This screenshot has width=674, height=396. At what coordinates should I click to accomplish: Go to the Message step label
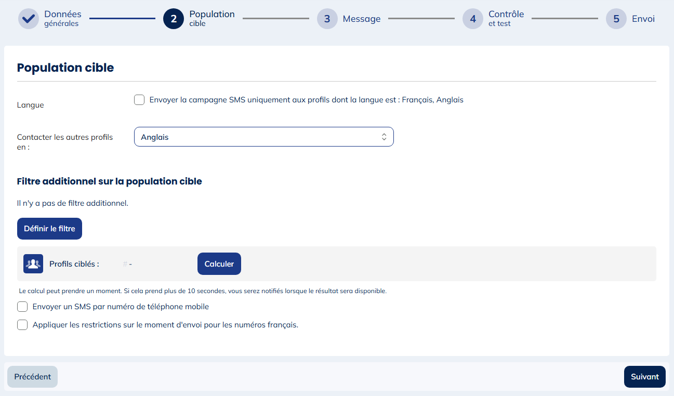[x=362, y=19]
